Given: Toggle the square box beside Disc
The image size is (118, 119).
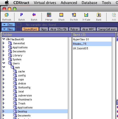Looking at the screenshot, I should pyautogui.click(x=18, y=25).
